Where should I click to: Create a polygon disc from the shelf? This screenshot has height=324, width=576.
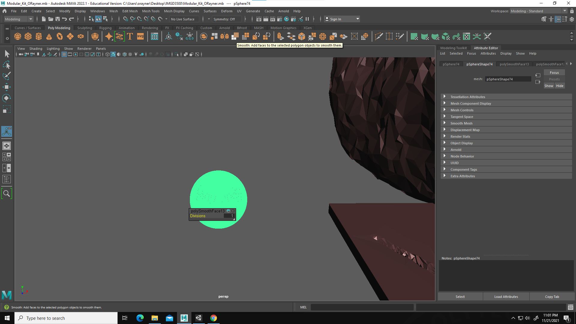click(x=81, y=37)
